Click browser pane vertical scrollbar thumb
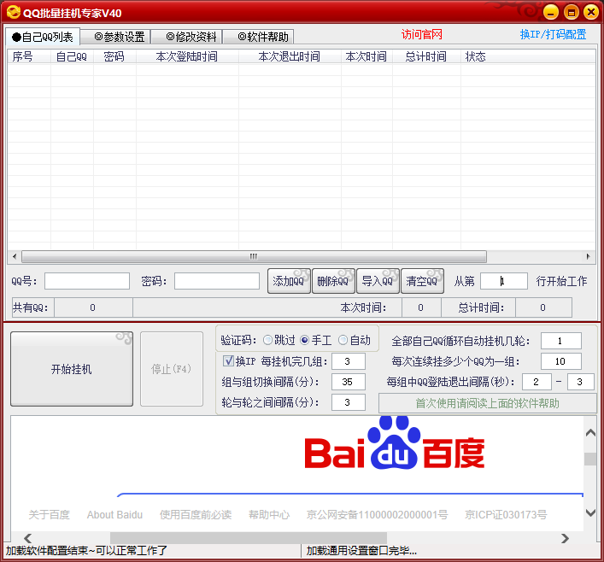This screenshot has width=604, height=562. coord(590,460)
